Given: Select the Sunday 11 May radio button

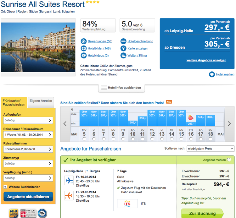Looking at the screenshot, I should (142, 139).
